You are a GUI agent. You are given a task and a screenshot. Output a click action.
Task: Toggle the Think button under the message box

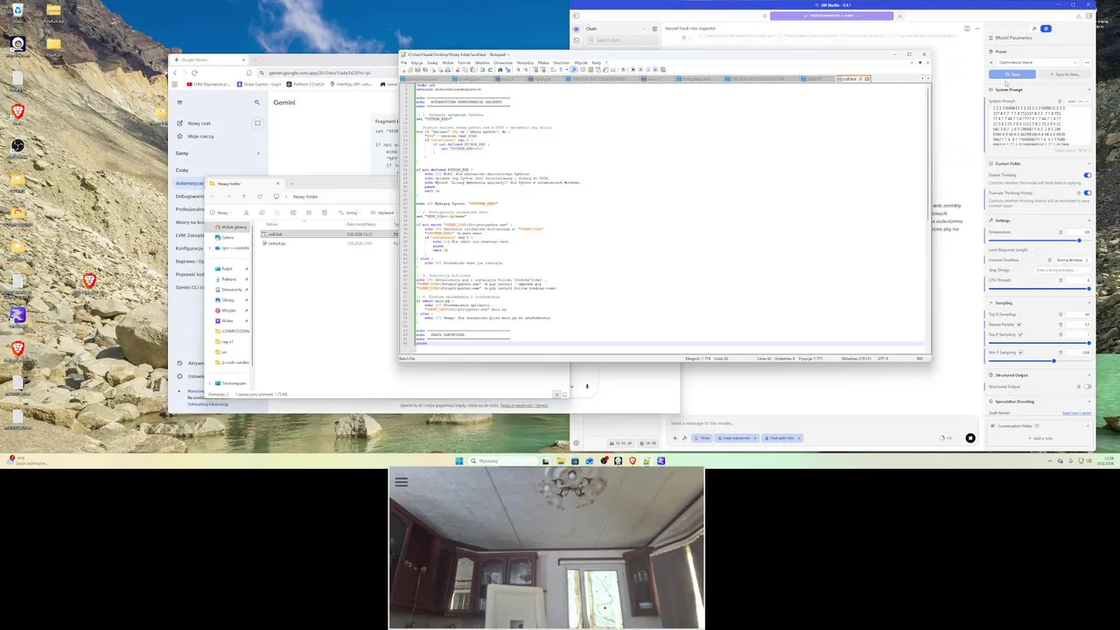(702, 437)
